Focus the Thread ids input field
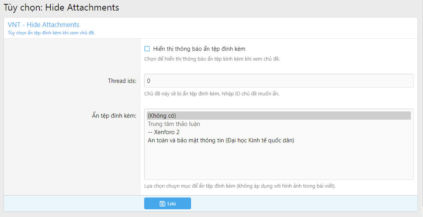The height and width of the screenshot is (217, 423). pyautogui.click(x=278, y=81)
